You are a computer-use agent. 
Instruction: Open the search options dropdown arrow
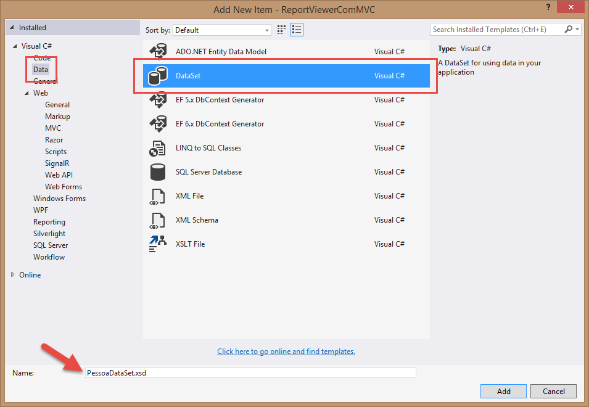point(577,29)
